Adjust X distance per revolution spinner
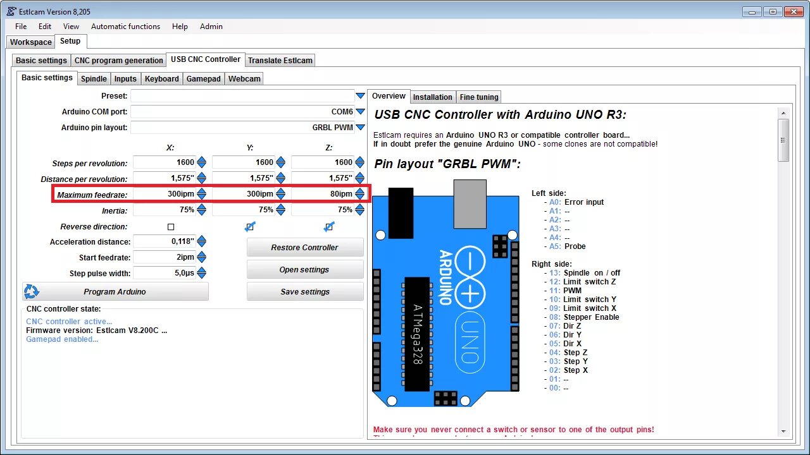This screenshot has width=810, height=455. click(x=201, y=178)
